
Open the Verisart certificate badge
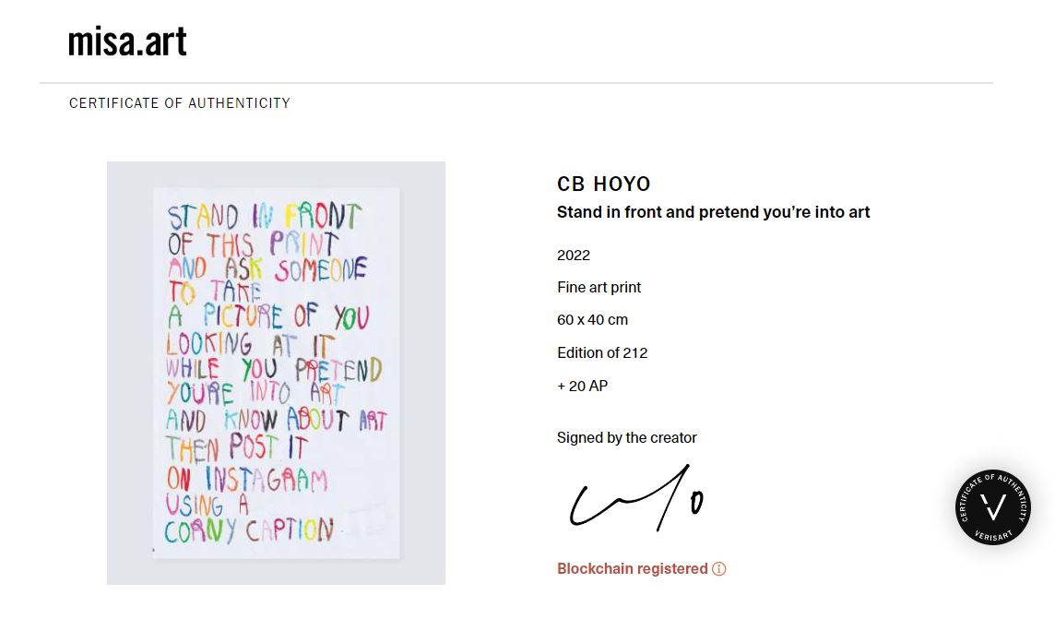[992, 506]
